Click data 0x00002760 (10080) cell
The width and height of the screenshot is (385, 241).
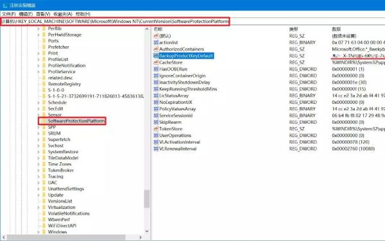(354, 149)
